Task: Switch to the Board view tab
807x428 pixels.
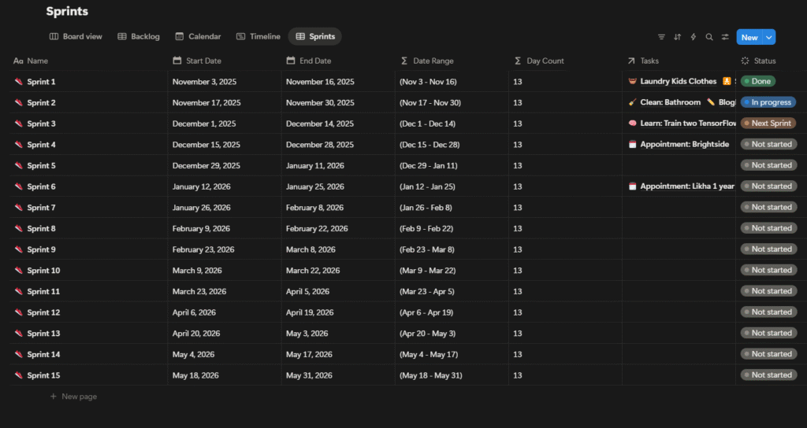Action: (x=76, y=36)
